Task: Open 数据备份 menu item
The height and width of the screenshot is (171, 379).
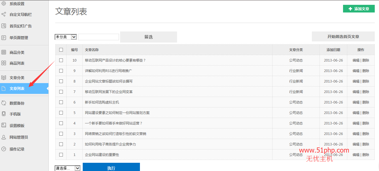Action: pyautogui.click(x=17, y=103)
